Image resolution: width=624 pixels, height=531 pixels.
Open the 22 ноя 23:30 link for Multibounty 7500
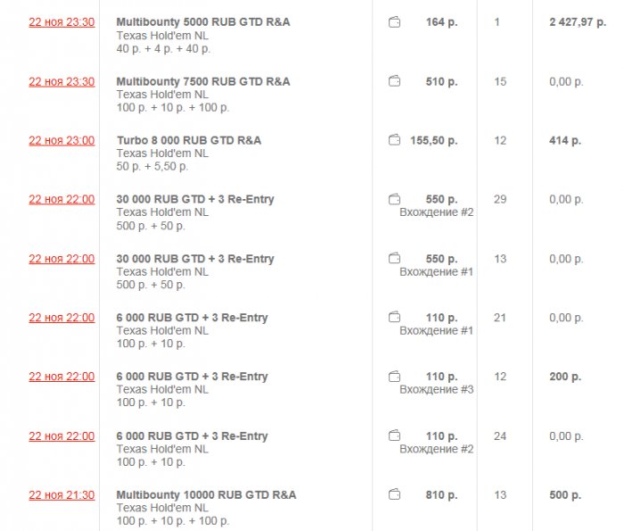[62, 82]
